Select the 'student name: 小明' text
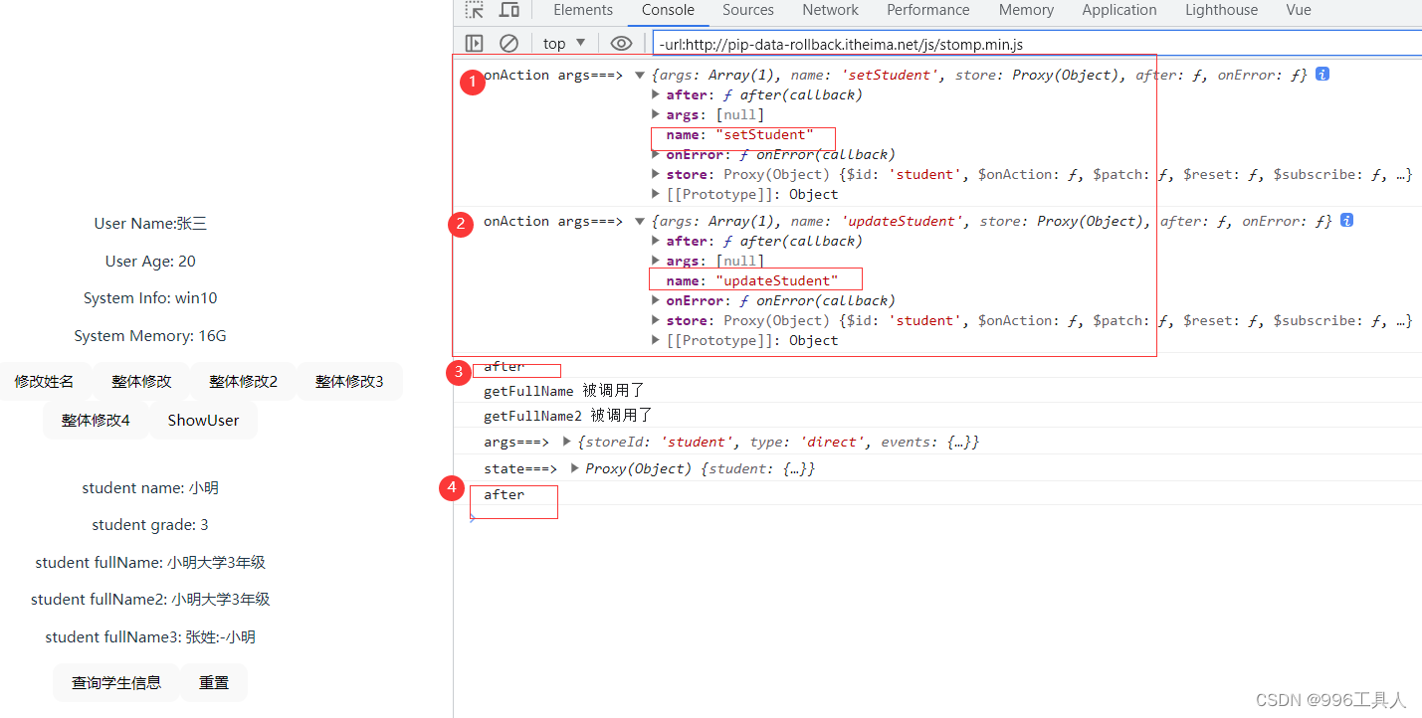This screenshot has width=1422, height=718. pos(150,488)
